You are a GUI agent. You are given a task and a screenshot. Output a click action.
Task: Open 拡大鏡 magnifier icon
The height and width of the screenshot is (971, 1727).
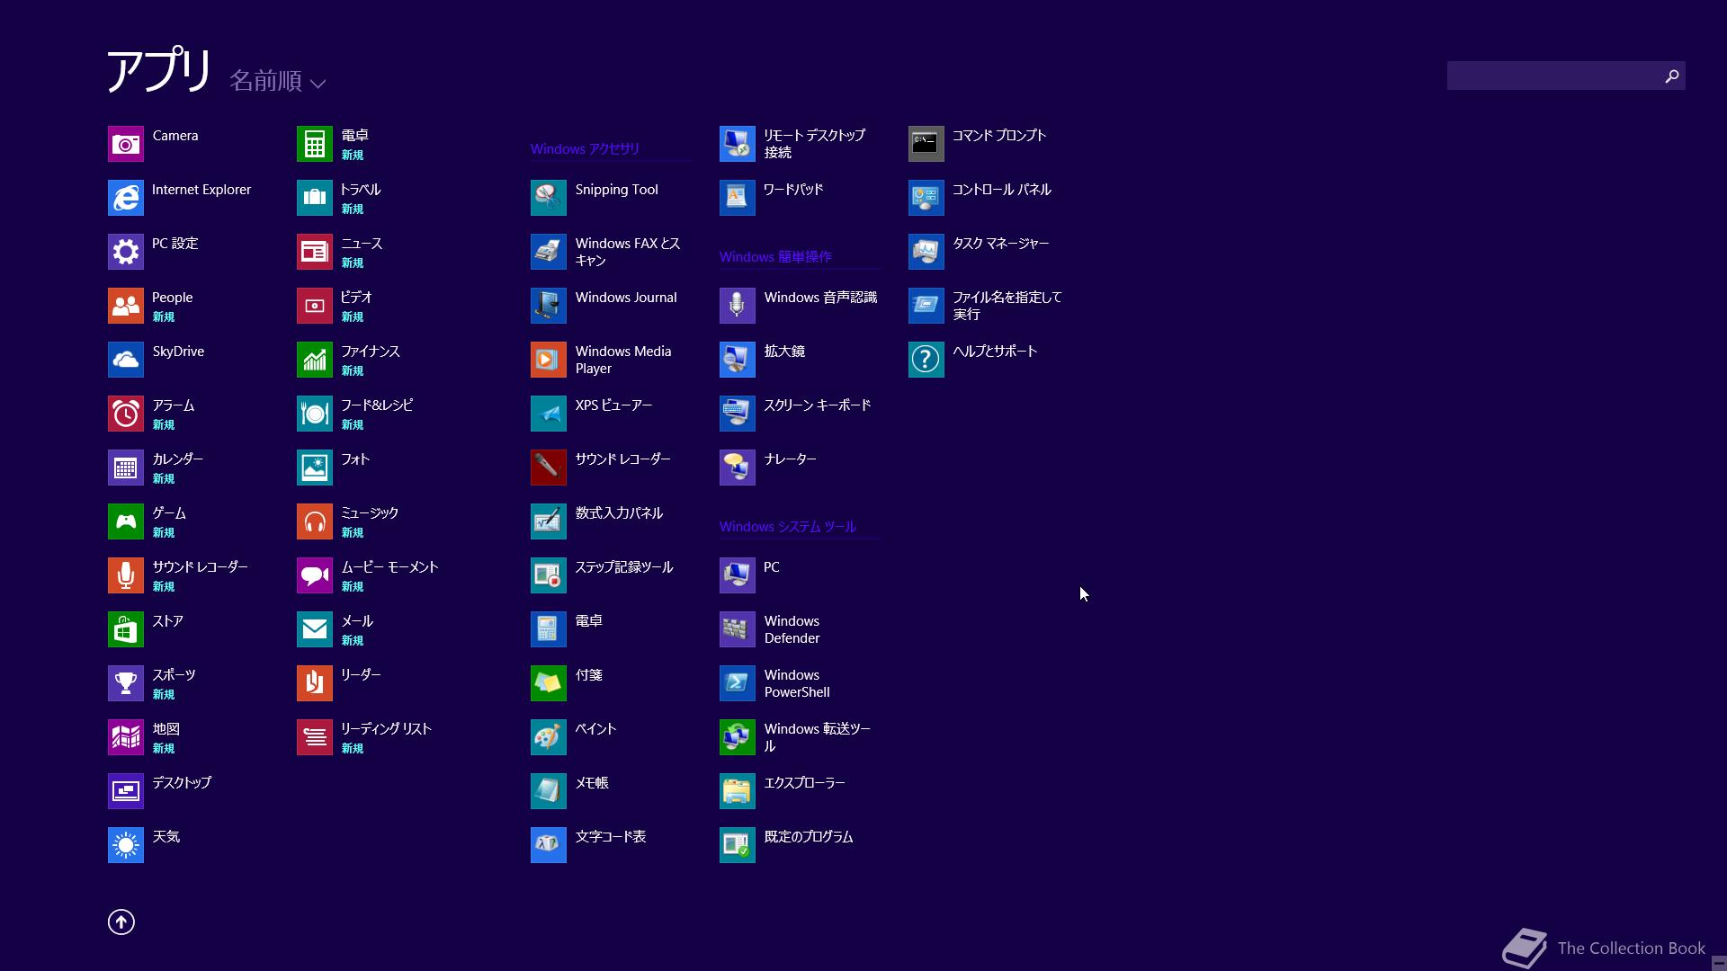point(738,360)
